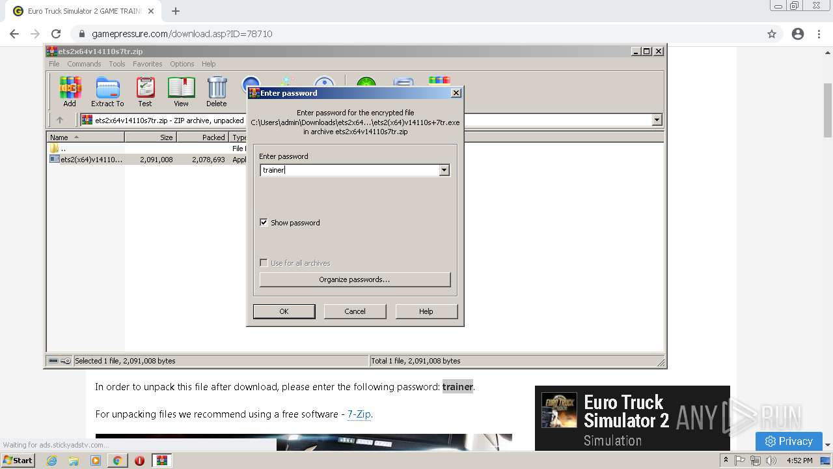The image size is (833, 469).
Task: Open Chrome three-dot menu
Action: point(819,34)
